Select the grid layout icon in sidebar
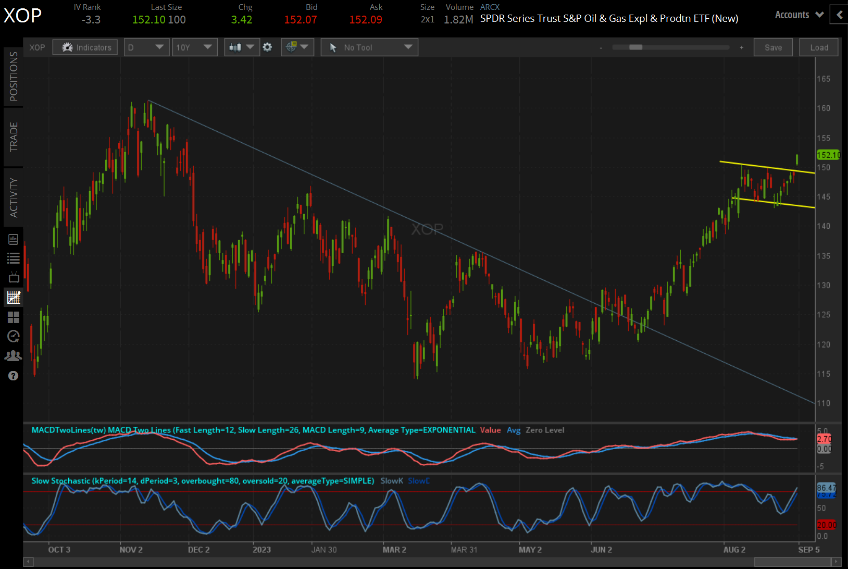The width and height of the screenshot is (848, 569). (14, 317)
